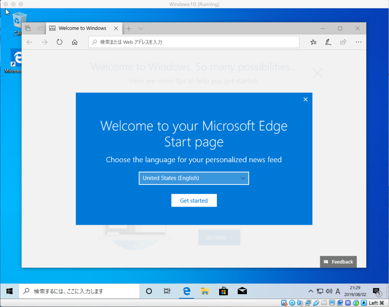The width and height of the screenshot is (389, 307).
Task: Open a new tab with the plus button
Action: [128, 28]
